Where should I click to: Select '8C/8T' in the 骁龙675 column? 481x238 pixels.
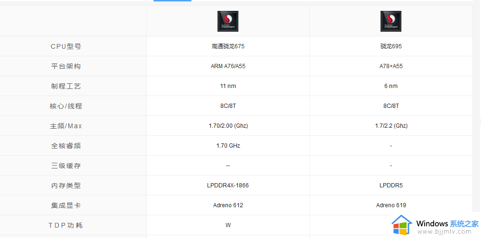pos(228,106)
